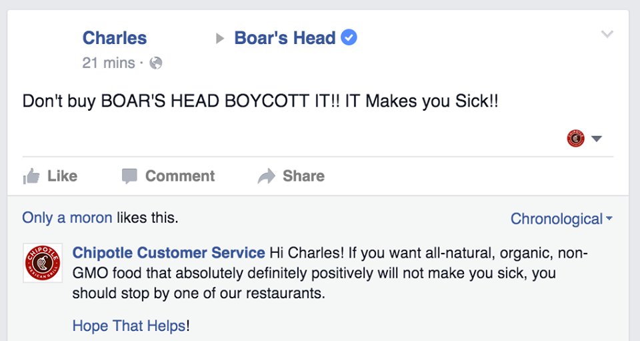This screenshot has width=640, height=341.
Task: Click the Share button text
Action: 304,176
